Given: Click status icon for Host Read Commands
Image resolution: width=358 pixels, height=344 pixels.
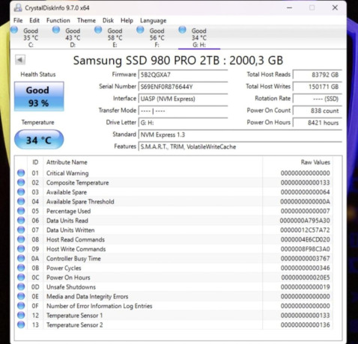Looking at the screenshot, I should tap(21, 239).
